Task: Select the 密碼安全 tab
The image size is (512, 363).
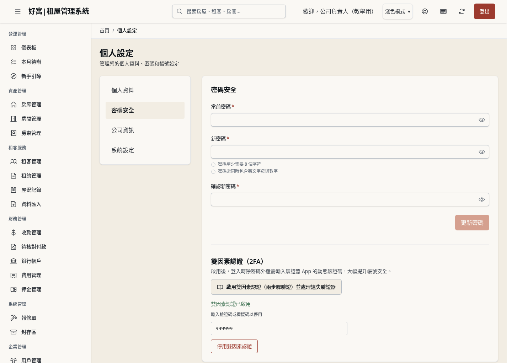Action: pos(145,110)
